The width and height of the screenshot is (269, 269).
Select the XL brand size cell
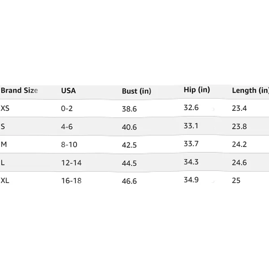pyautogui.click(x=5, y=181)
